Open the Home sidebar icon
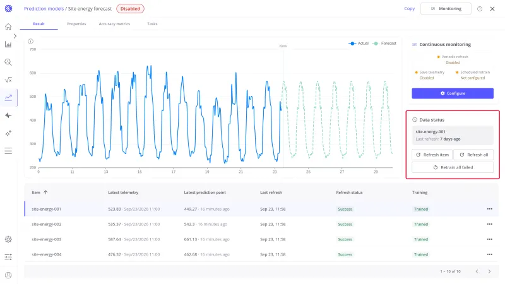 tap(8, 27)
